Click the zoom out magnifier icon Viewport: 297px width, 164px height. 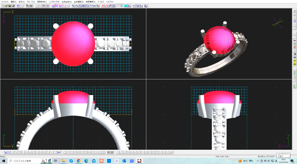pos(77,6)
